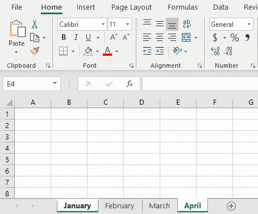This screenshot has width=258, height=214.
Task: Toggle Middle Align vertical alignment
Action: click(160, 24)
